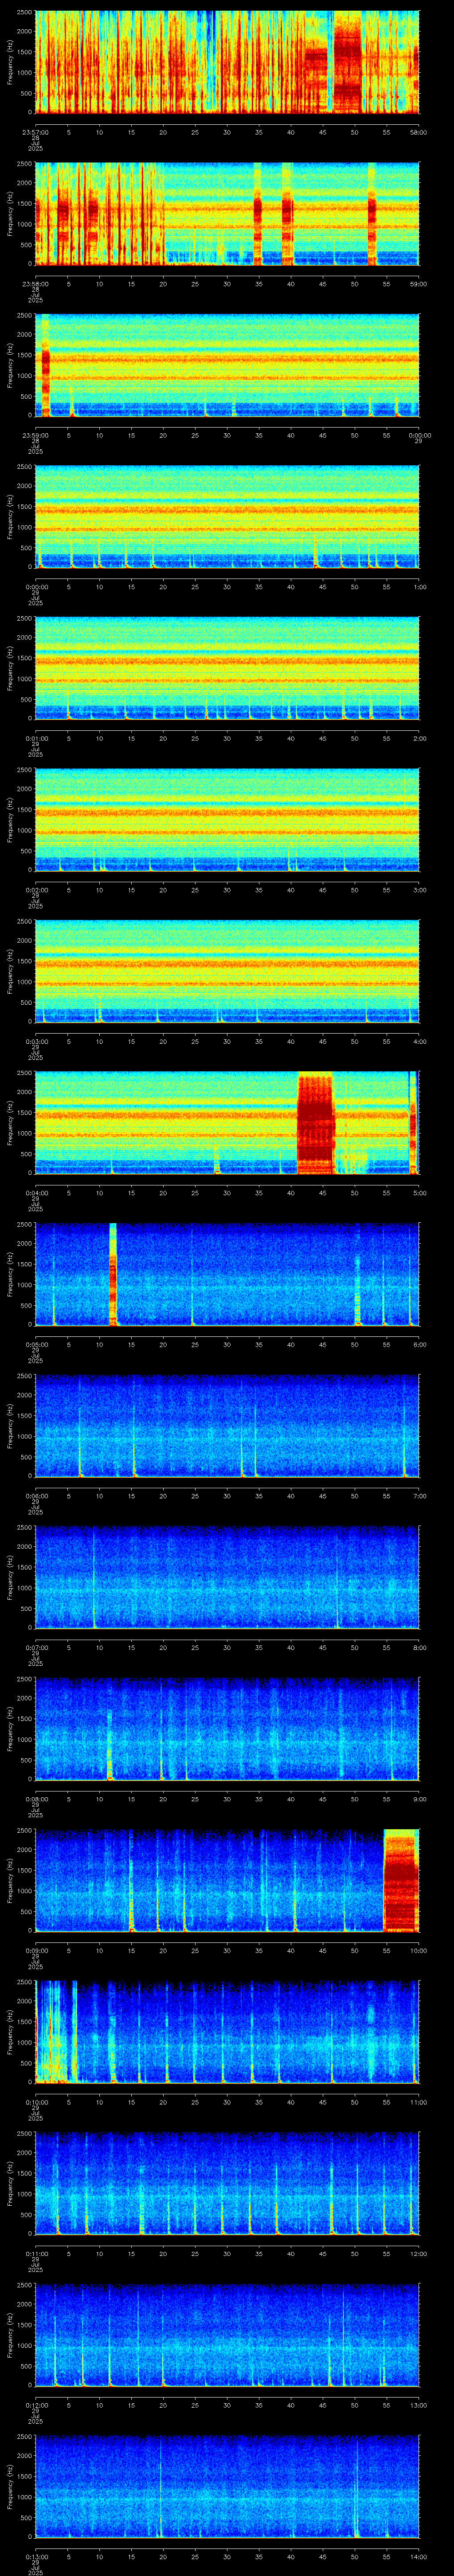Select the spectrogram panel starting at 0:07:00
Image resolution: width=454 pixels, height=2576 pixels.
tap(227, 1577)
